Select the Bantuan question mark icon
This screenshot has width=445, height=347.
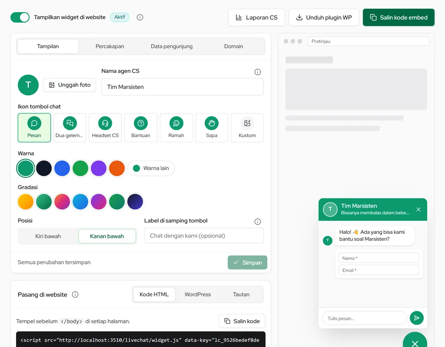[x=141, y=128]
